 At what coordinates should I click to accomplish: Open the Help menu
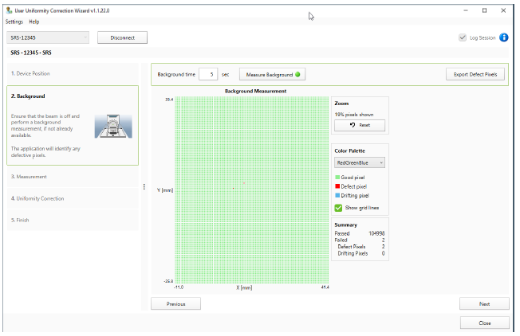click(x=33, y=21)
